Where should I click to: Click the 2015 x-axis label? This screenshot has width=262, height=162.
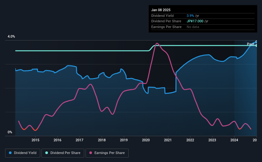coord(35,140)
